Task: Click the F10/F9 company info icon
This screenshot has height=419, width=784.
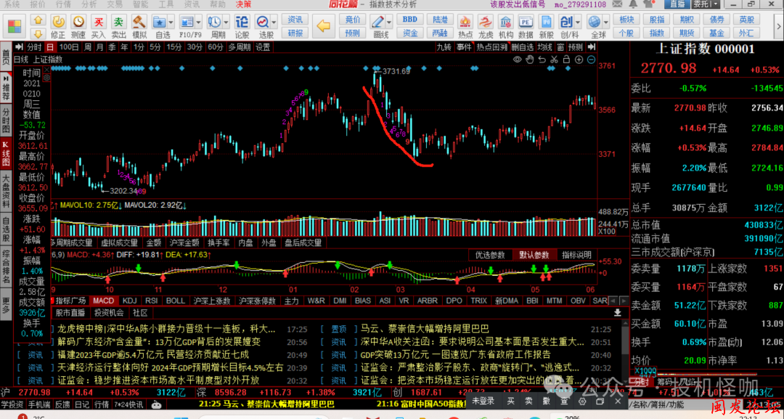Action: pyautogui.click(x=187, y=22)
